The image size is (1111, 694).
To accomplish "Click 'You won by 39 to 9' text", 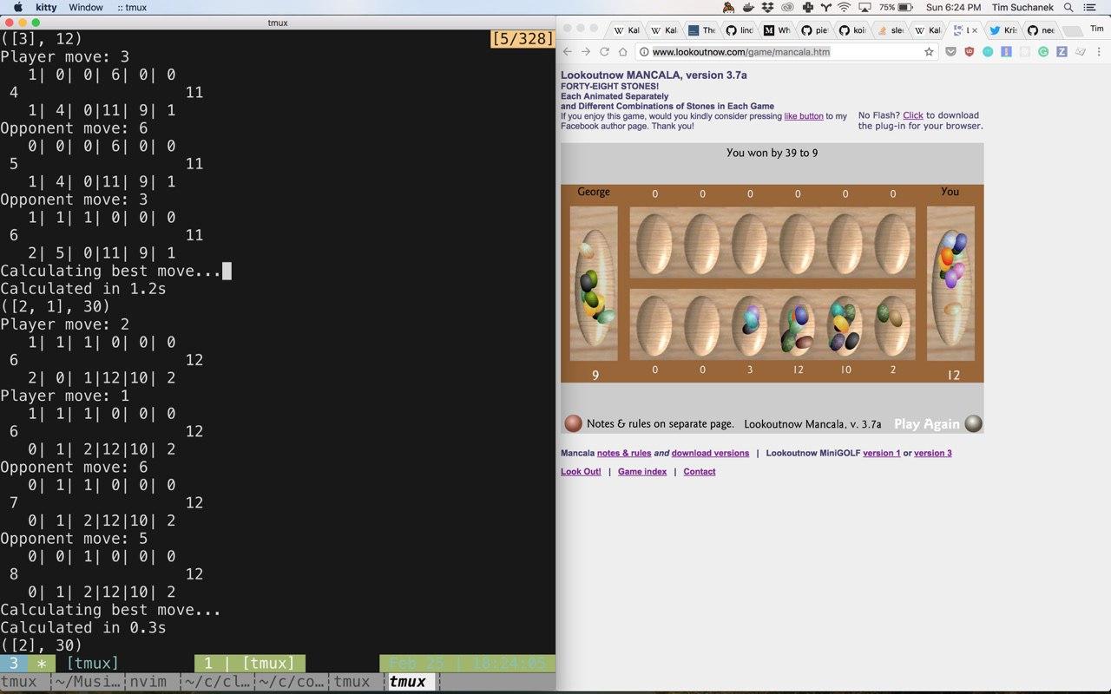I will [772, 153].
